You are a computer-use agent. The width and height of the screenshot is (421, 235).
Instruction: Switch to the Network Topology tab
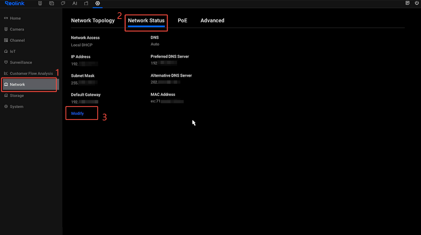tap(93, 21)
